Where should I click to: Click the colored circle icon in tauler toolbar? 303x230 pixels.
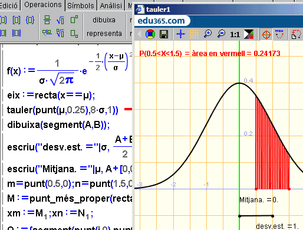(150, 34)
